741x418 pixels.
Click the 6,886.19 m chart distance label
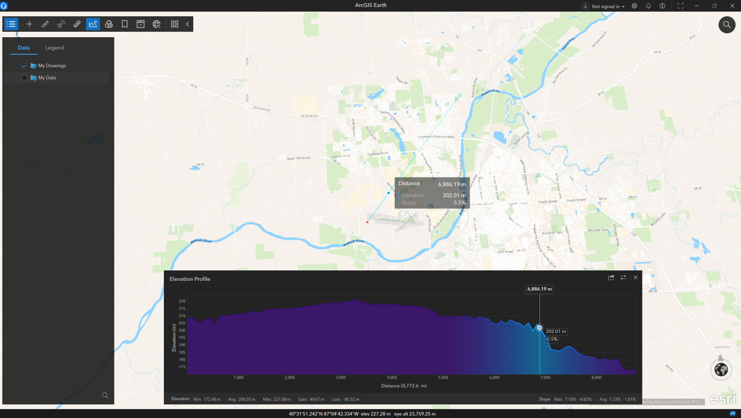[540, 289]
